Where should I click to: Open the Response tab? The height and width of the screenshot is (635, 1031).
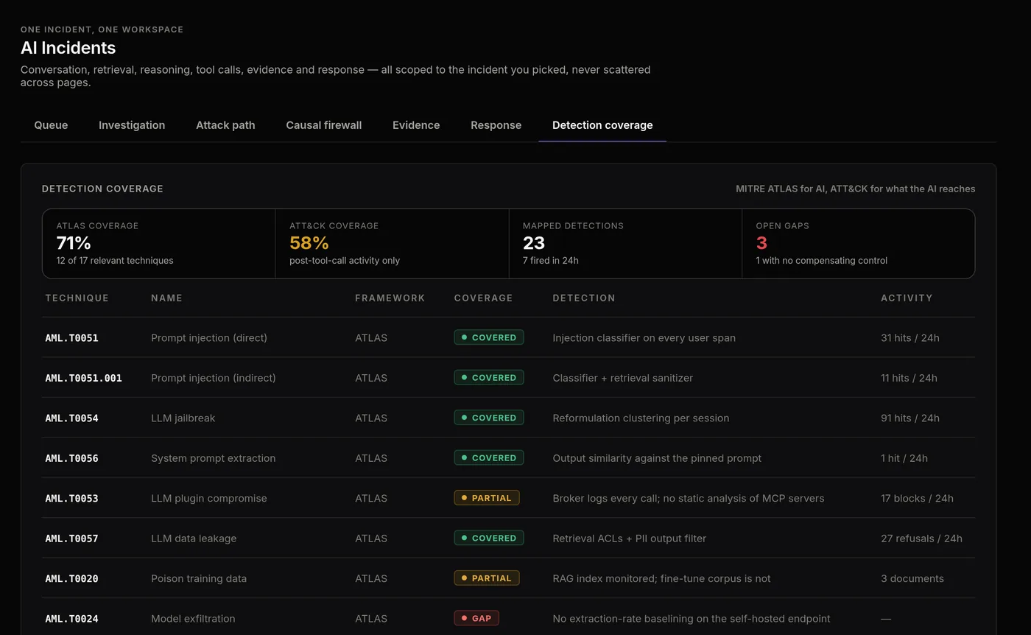[x=496, y=125]
